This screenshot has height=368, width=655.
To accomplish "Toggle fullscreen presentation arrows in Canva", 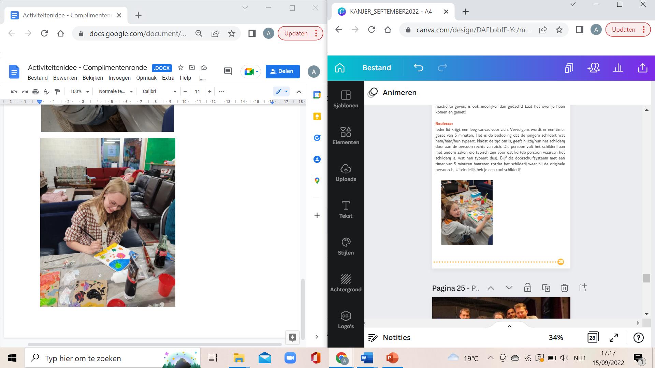I will 613,338.
